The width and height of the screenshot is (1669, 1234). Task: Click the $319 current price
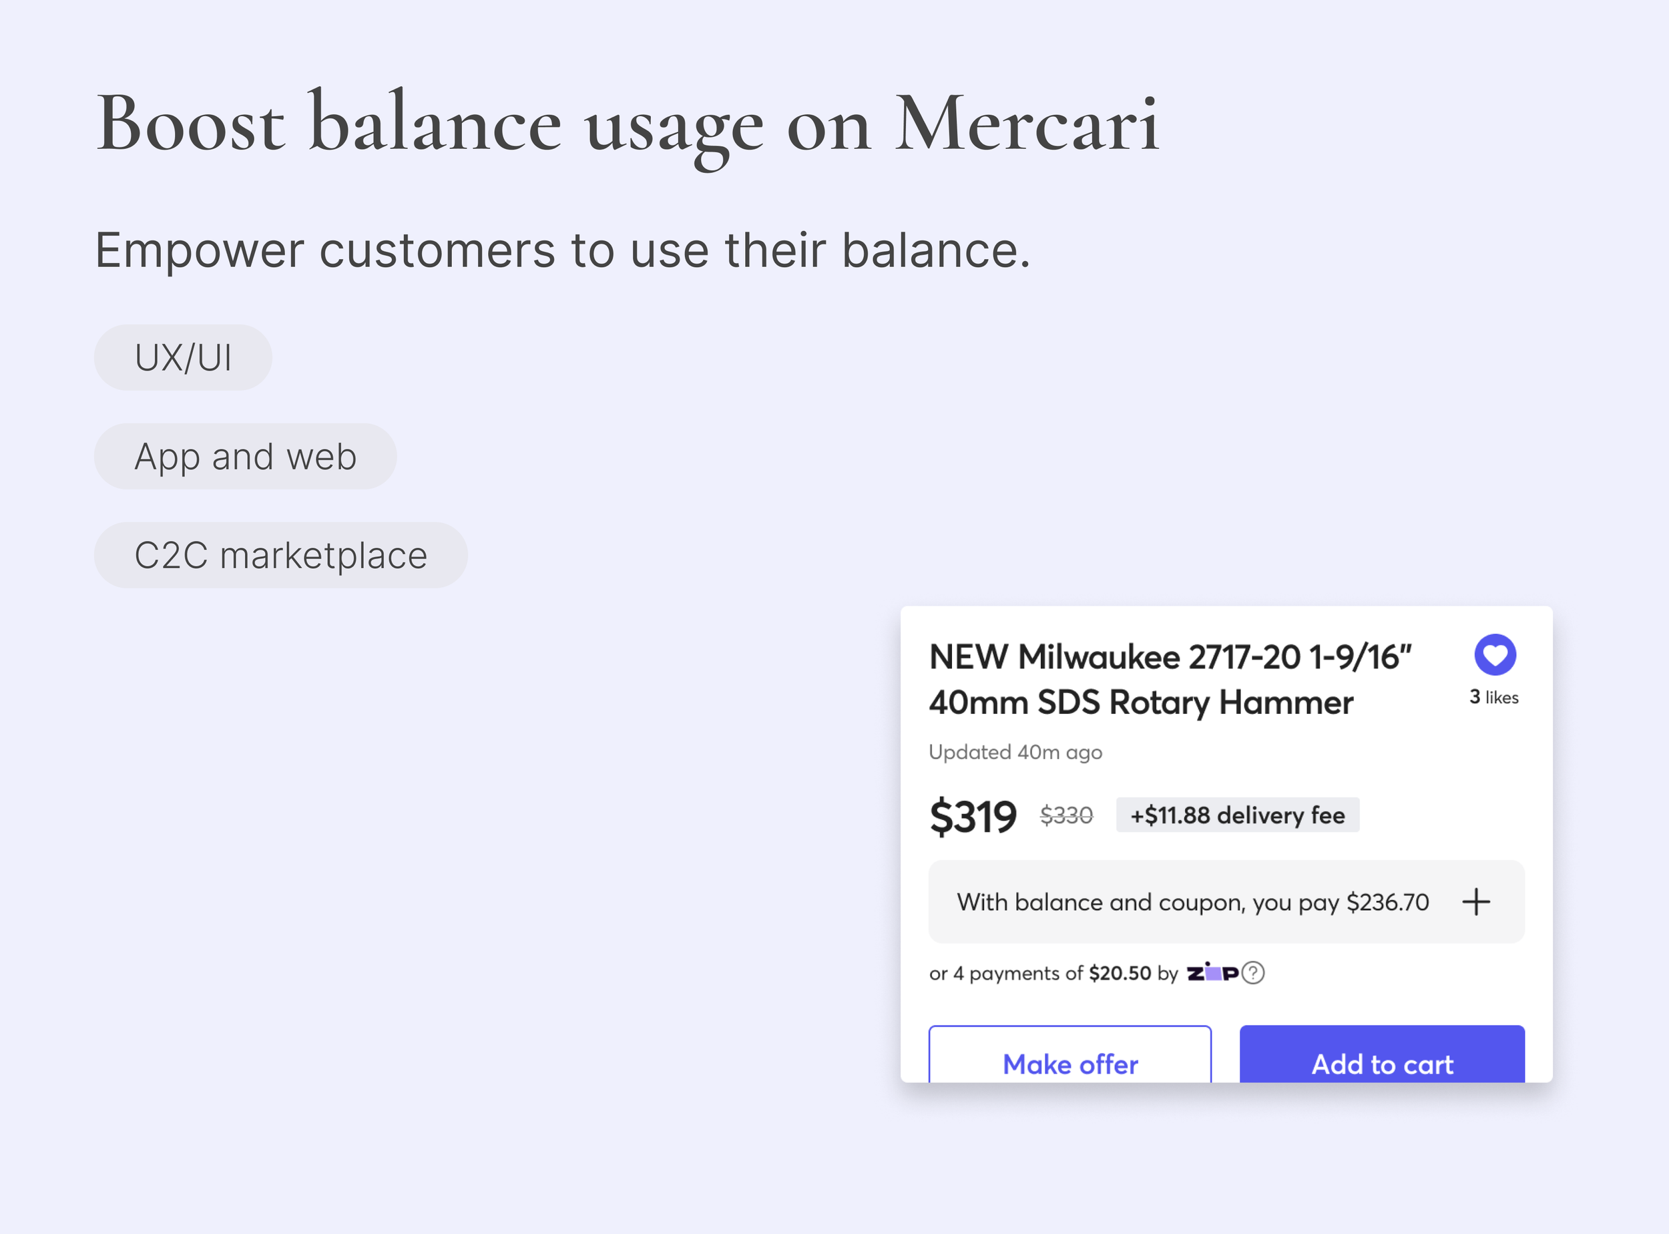point(972,816)
